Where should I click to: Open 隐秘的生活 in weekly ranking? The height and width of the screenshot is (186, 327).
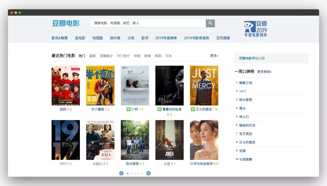tap(247, 125)
